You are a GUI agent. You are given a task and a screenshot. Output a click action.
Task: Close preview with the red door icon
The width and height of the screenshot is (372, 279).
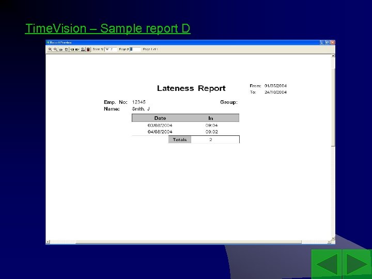pyautogui.click(x=88, y=50)
